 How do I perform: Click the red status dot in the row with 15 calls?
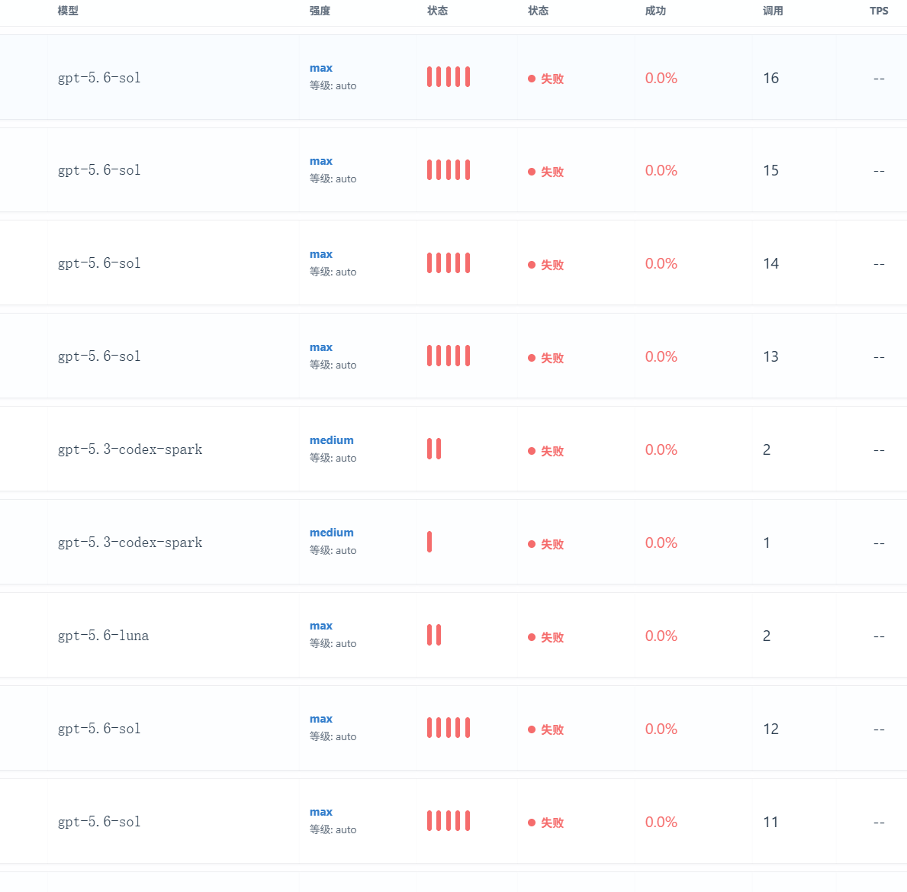(532, 172)
